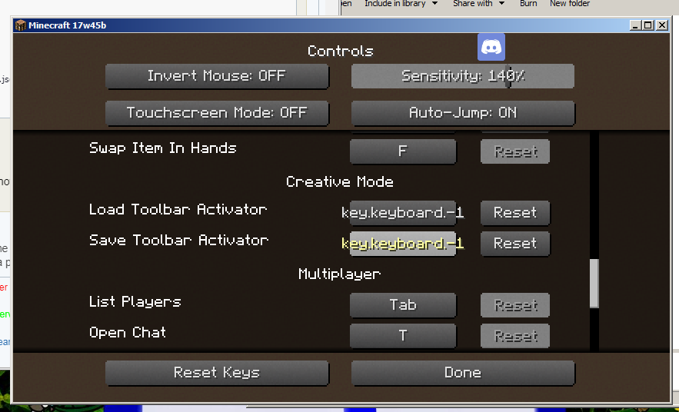Click Done to close Controls
The height and width of the screenshot is (412, 679).
click(463, 373)
